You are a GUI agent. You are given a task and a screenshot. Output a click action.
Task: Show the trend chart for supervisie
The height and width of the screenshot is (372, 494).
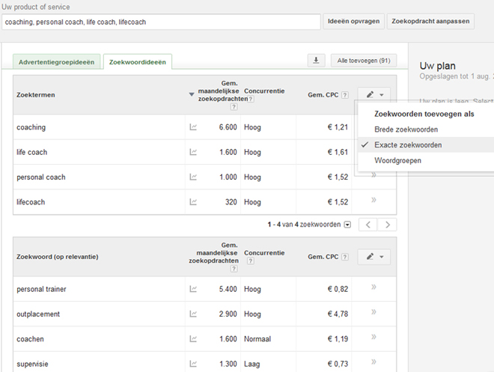[193, 364]
